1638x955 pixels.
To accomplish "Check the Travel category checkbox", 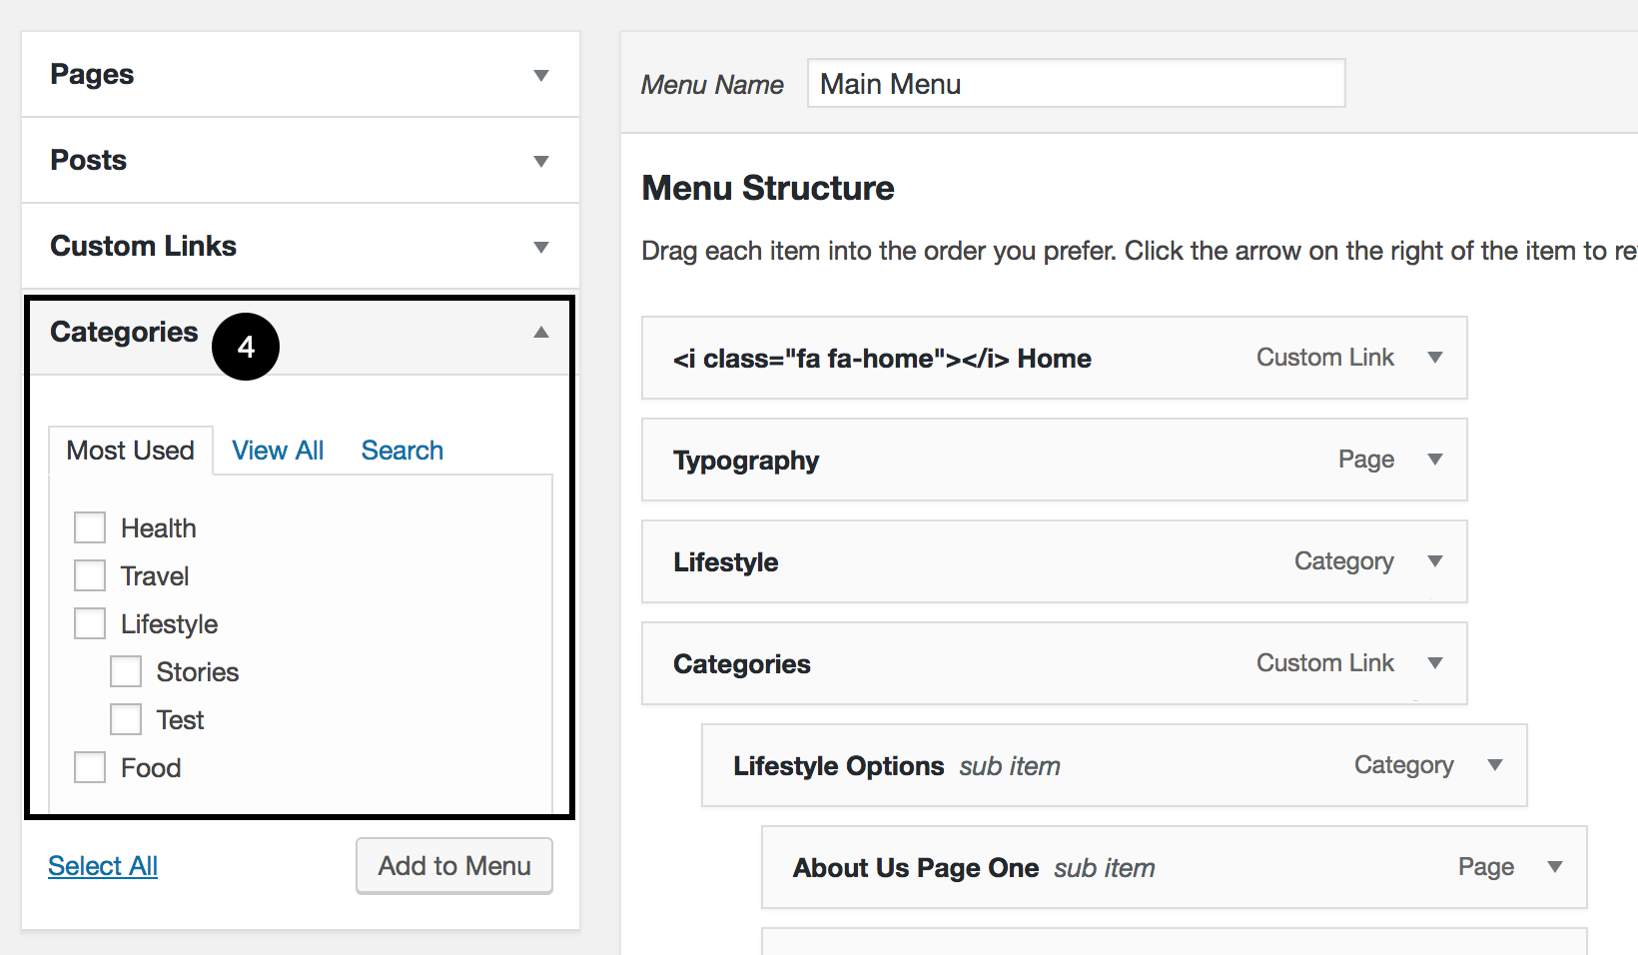I will [90, 574].
